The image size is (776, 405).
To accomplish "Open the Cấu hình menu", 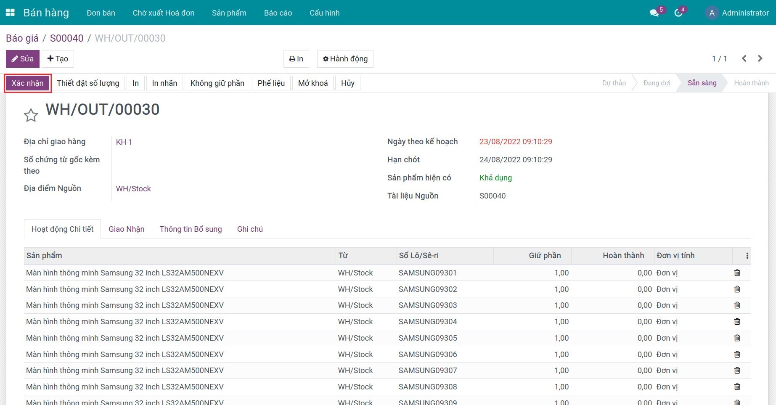I will tap(325, 13).
